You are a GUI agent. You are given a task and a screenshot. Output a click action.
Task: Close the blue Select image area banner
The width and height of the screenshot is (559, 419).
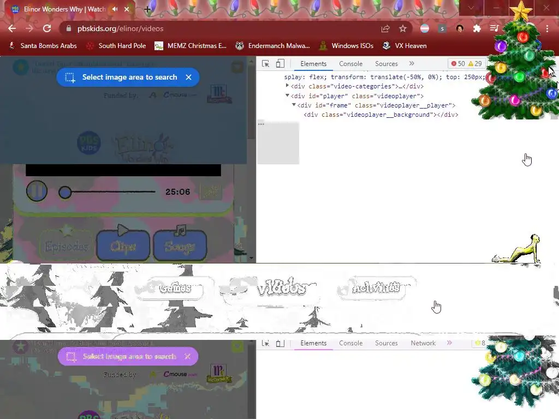[x=188, y=77]
